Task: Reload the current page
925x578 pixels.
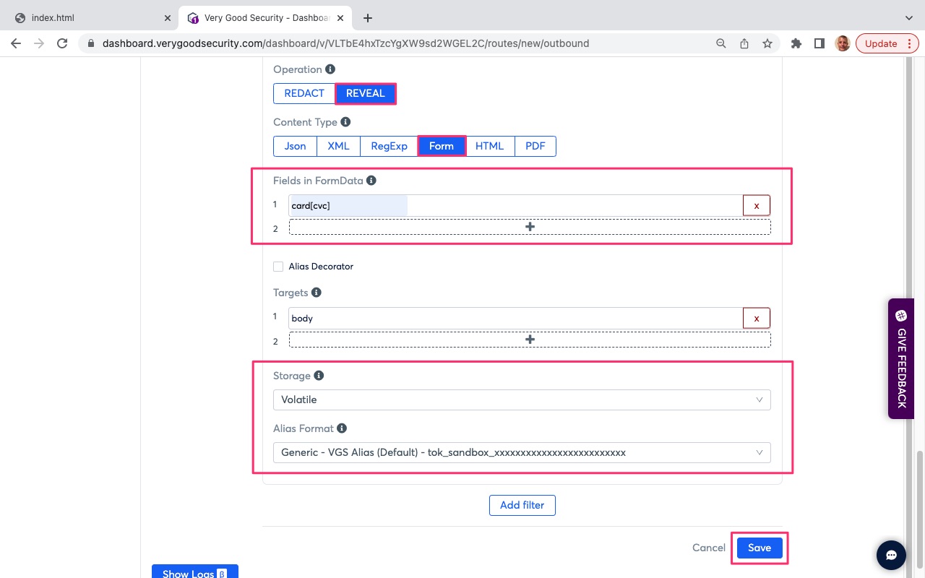Action: [62, 43]
